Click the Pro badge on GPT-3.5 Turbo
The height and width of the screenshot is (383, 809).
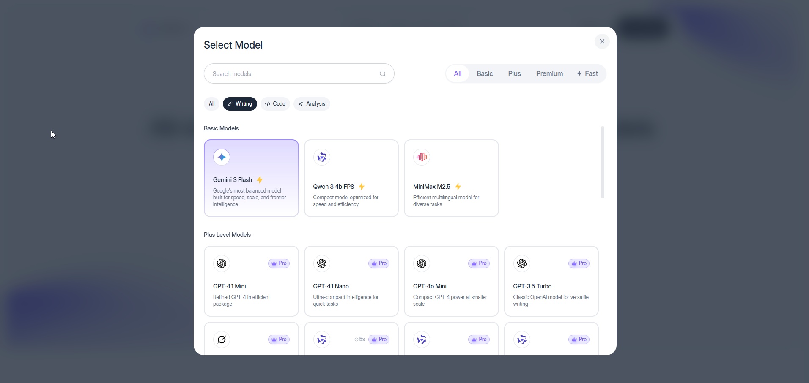pos(579,263)
